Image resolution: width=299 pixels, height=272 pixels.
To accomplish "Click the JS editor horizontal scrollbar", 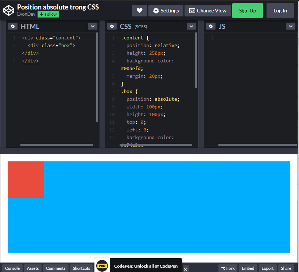I will click(257, 145).
